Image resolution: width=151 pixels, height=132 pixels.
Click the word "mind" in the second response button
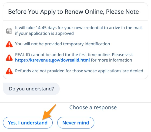tap(83, 123)
